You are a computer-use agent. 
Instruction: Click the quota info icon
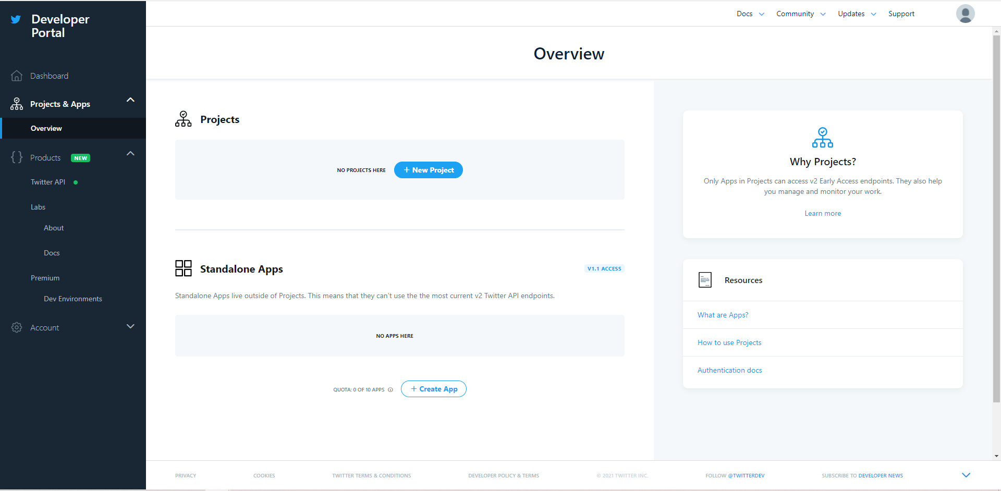pos(390,390)
